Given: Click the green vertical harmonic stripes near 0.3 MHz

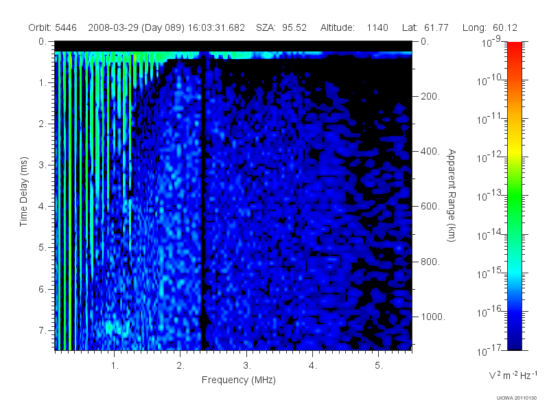Looking at the screenshot, I should 70,200.
